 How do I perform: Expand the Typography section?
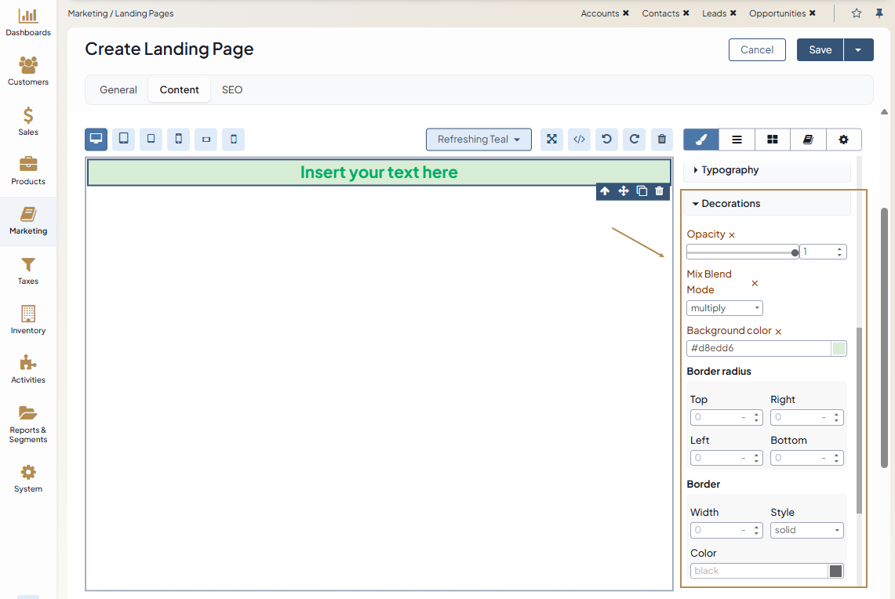click(x=729, y=170)
